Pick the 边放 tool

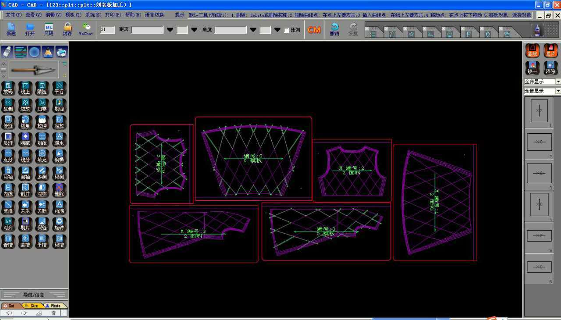coord(25,105)
